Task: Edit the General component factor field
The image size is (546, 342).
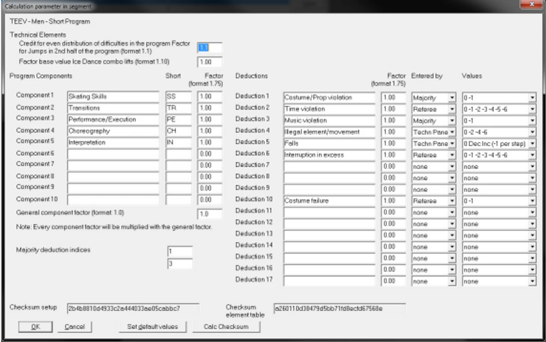Action: 209,214
